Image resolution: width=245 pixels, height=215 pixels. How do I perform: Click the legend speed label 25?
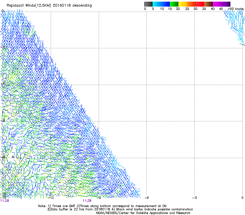click(187, 9)
